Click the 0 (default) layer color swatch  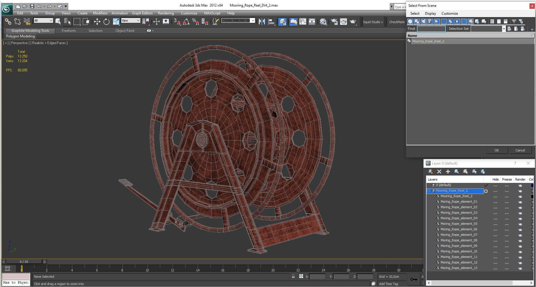click(x=532, y=185)
